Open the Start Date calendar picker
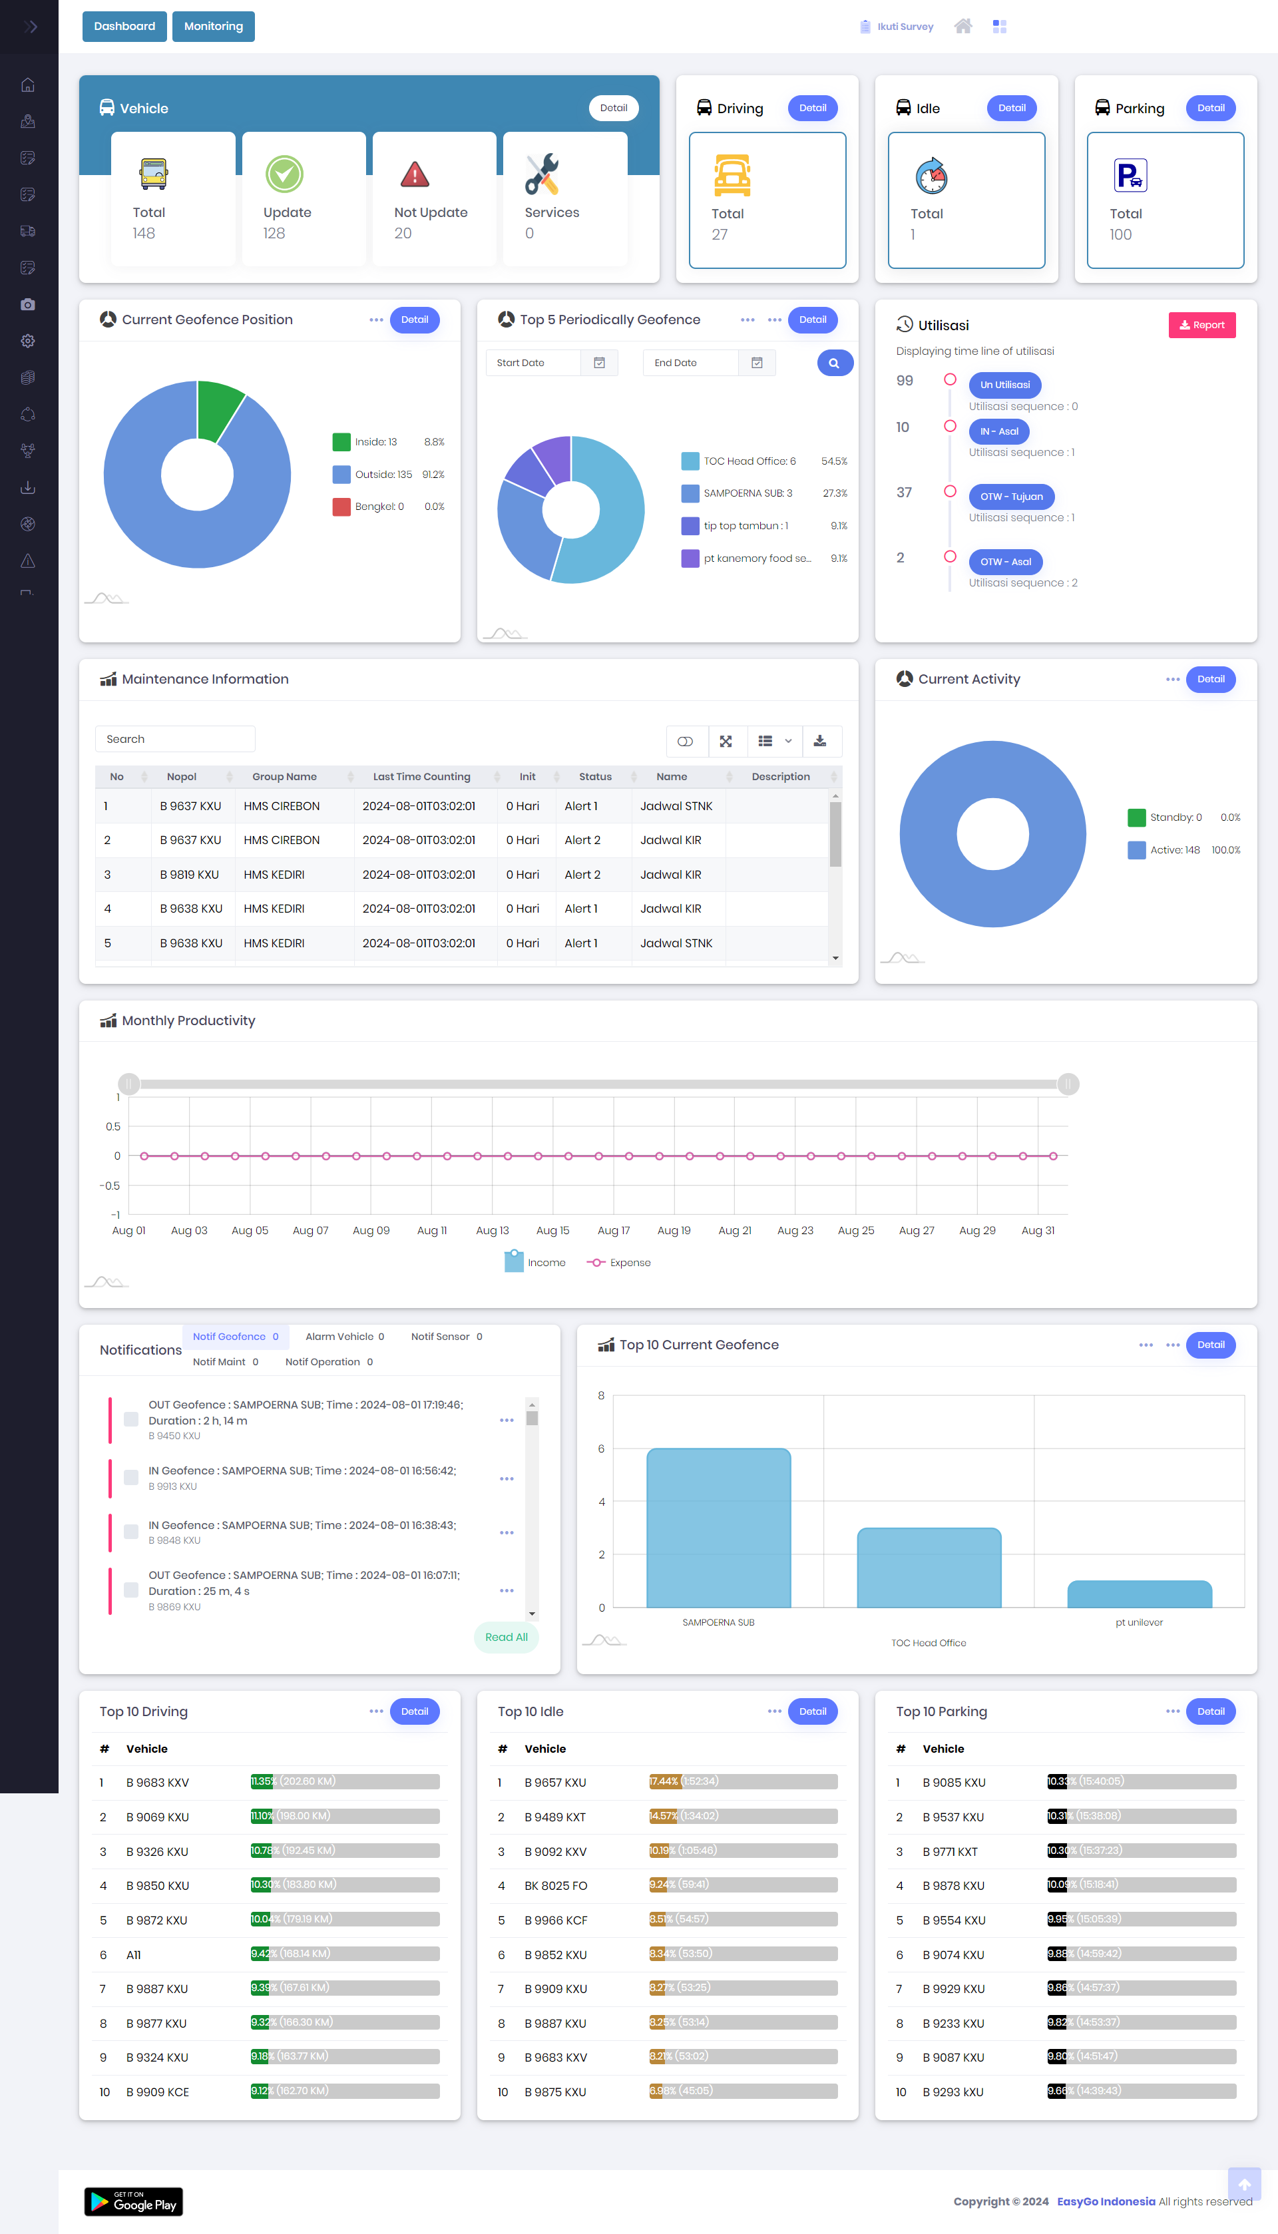The height and width of the screenshot is (2234, 1278). pos(600,363)
